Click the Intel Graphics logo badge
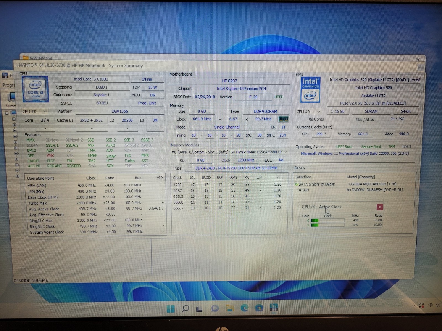This screenshot has height=331, width=442. point(310,90)
